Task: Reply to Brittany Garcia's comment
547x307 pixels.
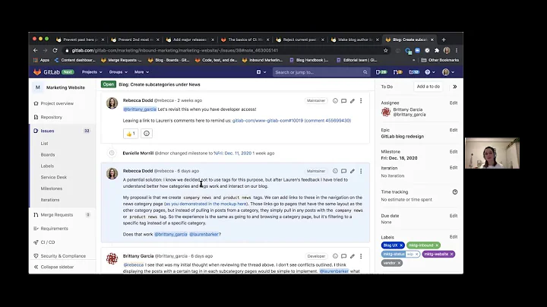Action: pos(343,256)
